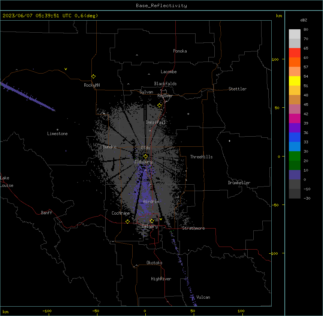Viewport: 323px width, 316px height.
Task: Click the Stettler city label
Action: (238, 89)
